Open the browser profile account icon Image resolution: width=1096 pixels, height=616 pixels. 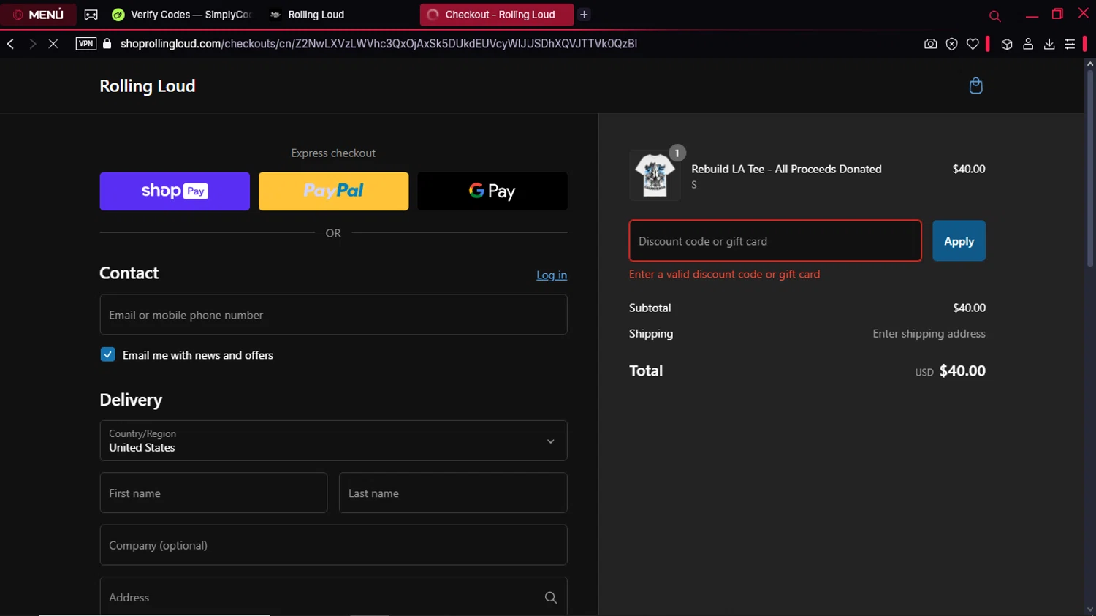tap(1028, 44)
